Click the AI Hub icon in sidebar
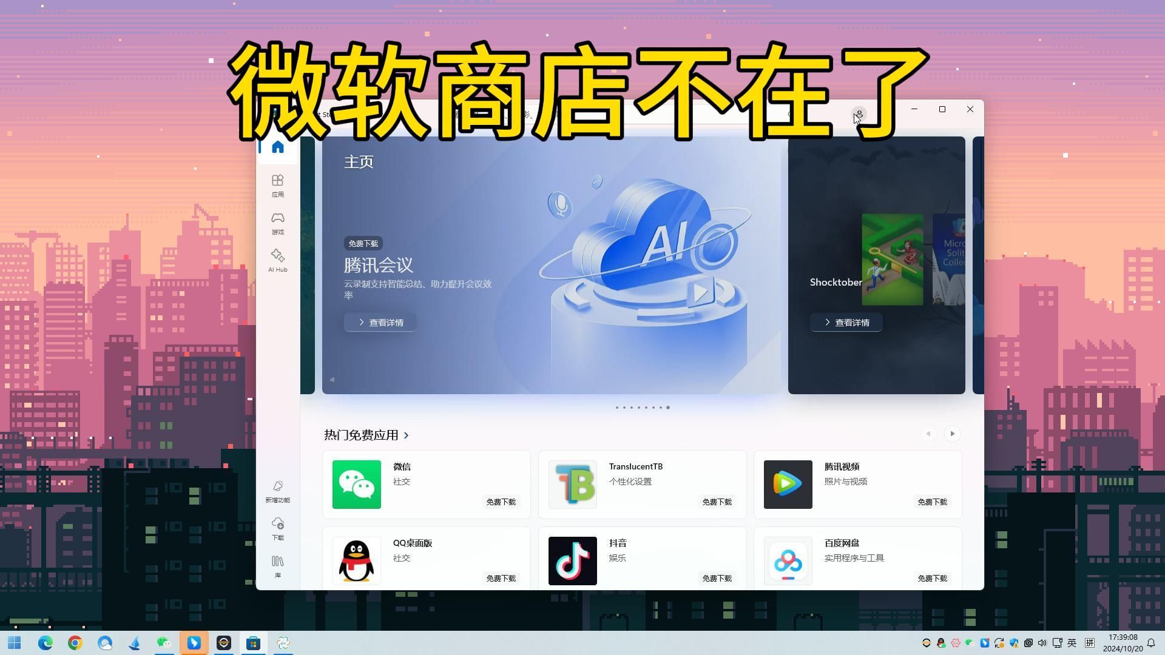The height and width of the screenshot is (655, 1165). [x=278, y=260]
